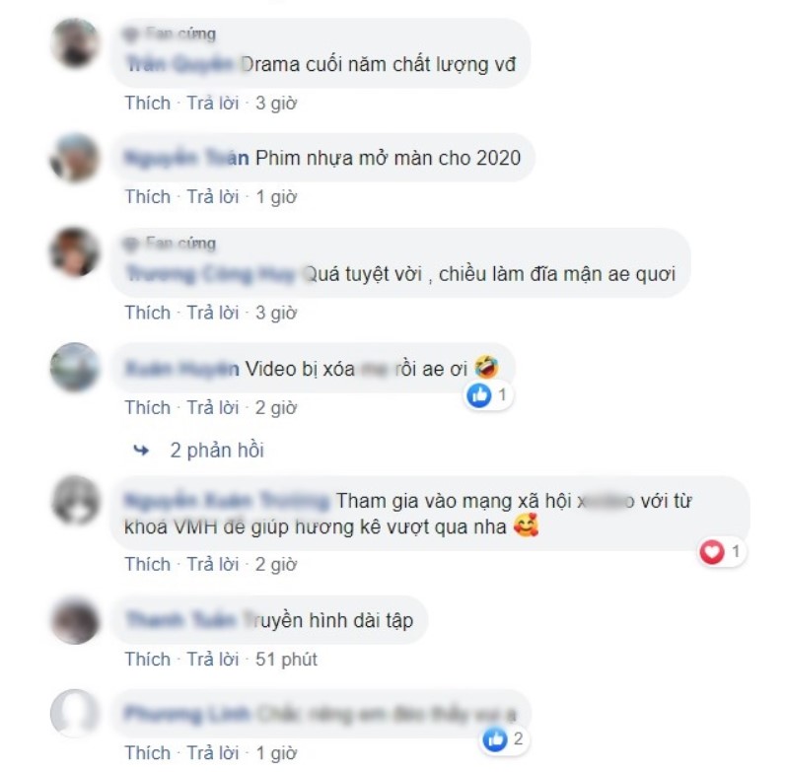785x772 pixels.
Task: Open avatar of 'Drama cuối năm' commenter
Action: pos(75,43)
